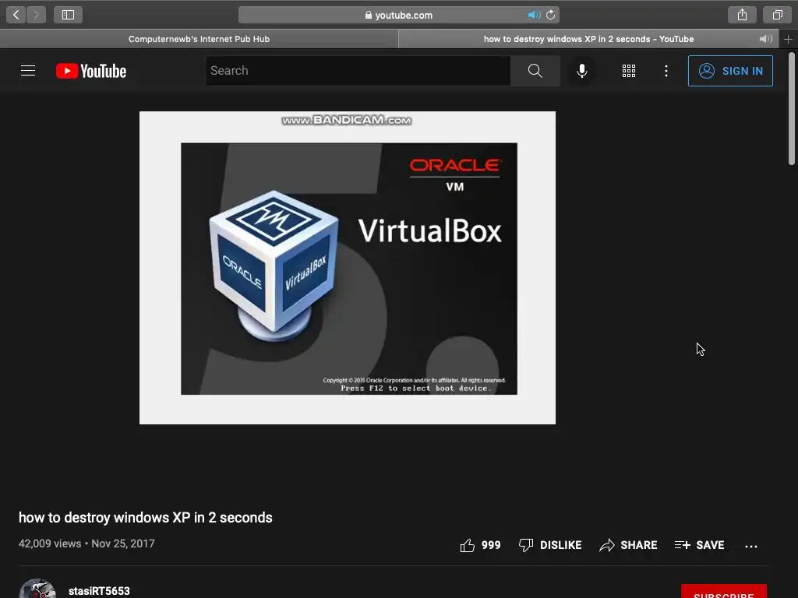The image size is (798, 598).
Task: Go back with Safari back arrow
Action: (x=16, y=15)
